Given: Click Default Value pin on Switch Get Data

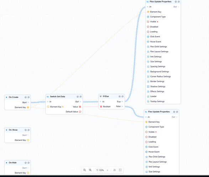Looking at the screenshot, I should (x=80, y=112).
